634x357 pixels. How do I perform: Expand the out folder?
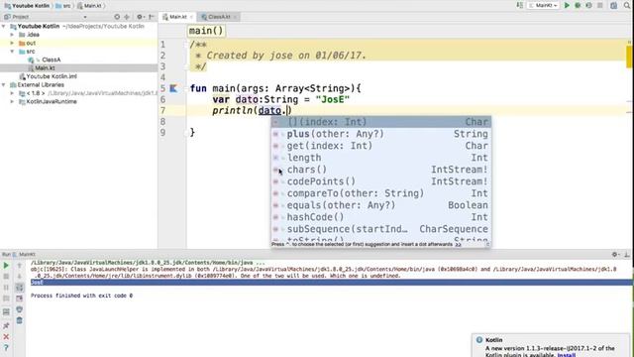tap(12, 43)
